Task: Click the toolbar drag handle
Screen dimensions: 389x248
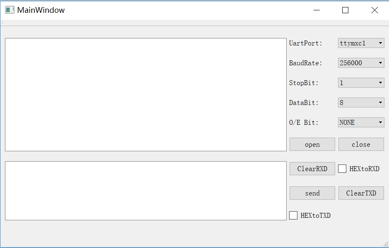Action: pyautogui.click(x=2, y=23)
